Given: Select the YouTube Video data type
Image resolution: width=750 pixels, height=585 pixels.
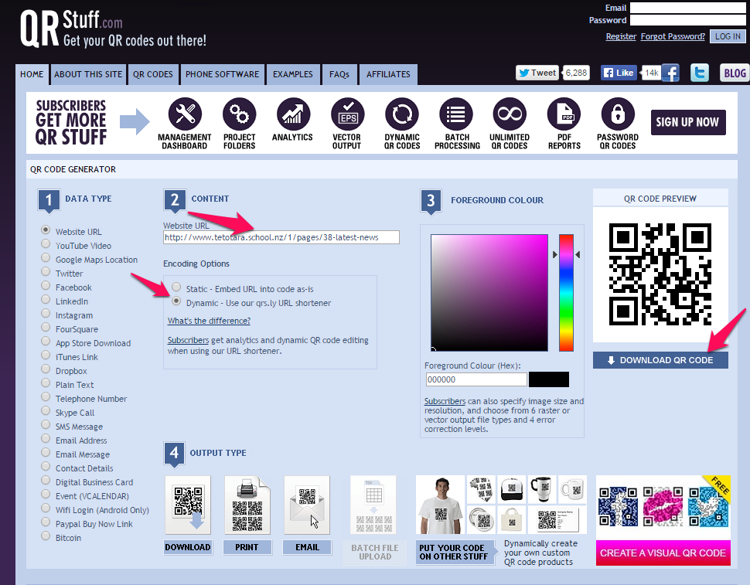Looking at the screenshot, I should click(46, 243).
